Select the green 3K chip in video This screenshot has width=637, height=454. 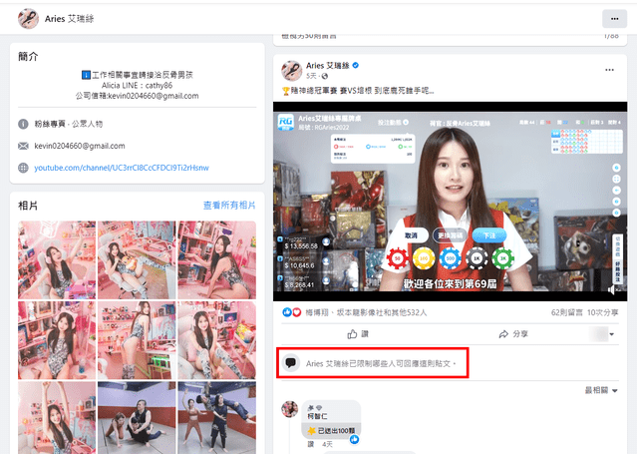tap(503, 258)
